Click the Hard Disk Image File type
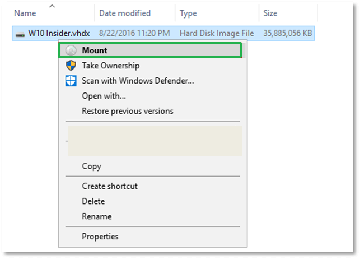 [217, 33]
